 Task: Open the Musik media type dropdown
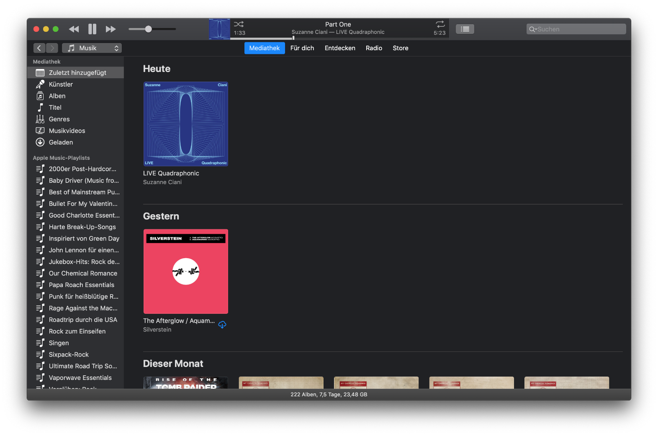point(92,48)
